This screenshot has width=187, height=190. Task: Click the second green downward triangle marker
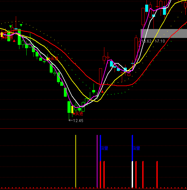point(21,25)
